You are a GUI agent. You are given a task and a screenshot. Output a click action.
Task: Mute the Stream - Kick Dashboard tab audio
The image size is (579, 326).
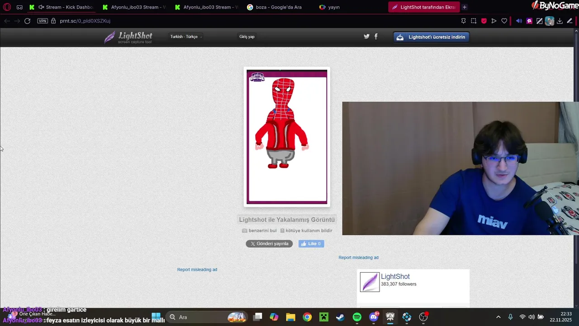click(41, 7)
